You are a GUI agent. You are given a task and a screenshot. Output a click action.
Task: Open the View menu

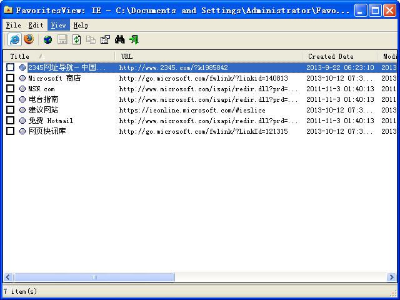[x=58, y=25]
